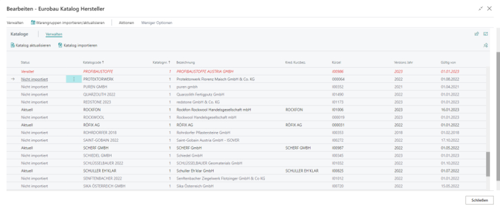Select Rockfon Rockwool Handelsgesellschaft mbH description

(x=214, y=110)
